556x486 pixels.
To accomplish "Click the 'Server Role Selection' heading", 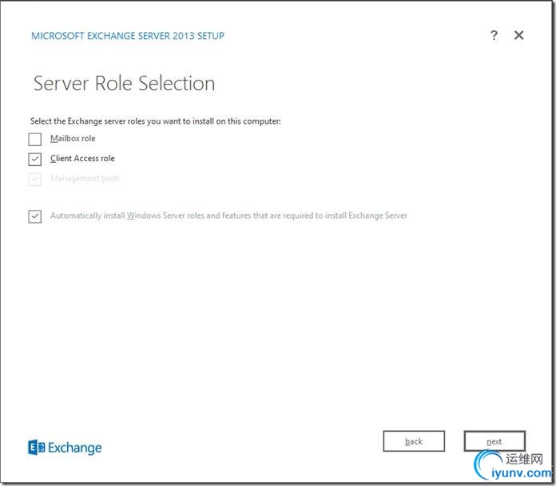I will [x=124, y=84].
